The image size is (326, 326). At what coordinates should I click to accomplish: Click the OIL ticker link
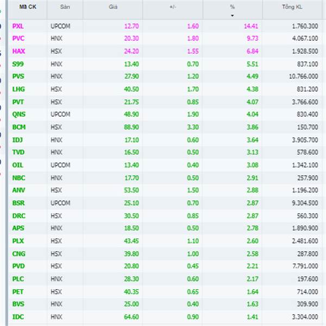tap(18, 165)
